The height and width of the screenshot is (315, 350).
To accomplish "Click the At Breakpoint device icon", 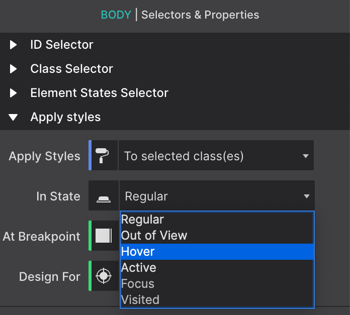I will [104, 236].
